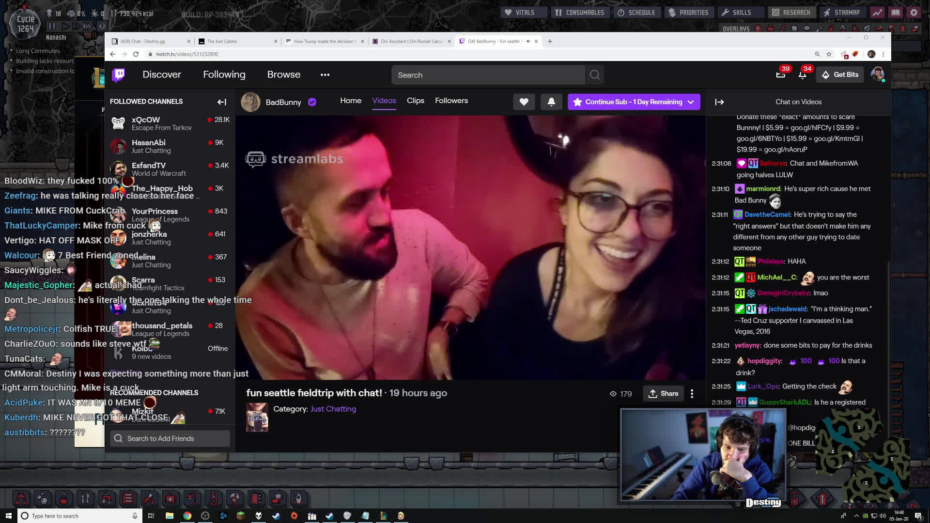Open the game settings gear icon
Image resolution: width=930 pixels, height=523 pixels.
[x=914, y=13]
